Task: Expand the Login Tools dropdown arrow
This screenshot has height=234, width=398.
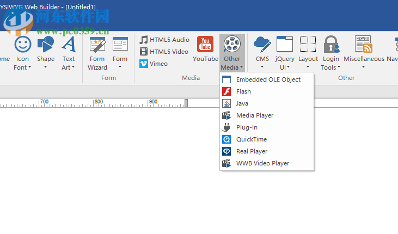Action: [339, 67]
